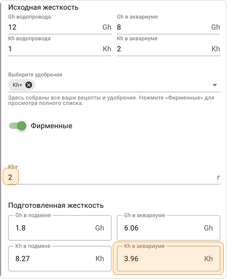Image resolution: width=227 pixels, height=279 pixels.
Task: Click the Подготовленная жесткость heading
Action: click(56, 205)
